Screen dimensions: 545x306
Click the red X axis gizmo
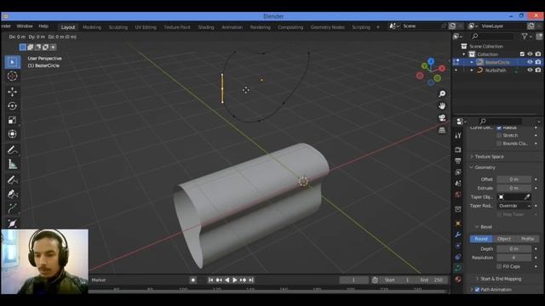pyautogui.click(x=442, y=68)
